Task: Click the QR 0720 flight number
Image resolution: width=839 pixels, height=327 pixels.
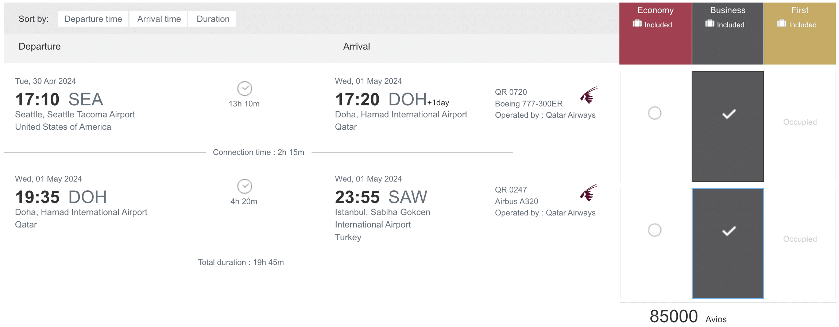Action: 511,92
